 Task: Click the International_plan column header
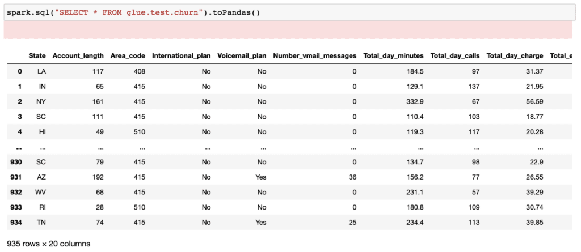(182, 56)
